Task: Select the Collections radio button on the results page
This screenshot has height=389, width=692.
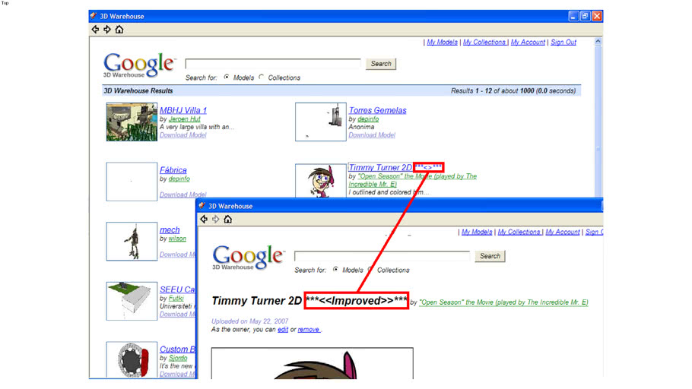Action: [x=262, y=77]
